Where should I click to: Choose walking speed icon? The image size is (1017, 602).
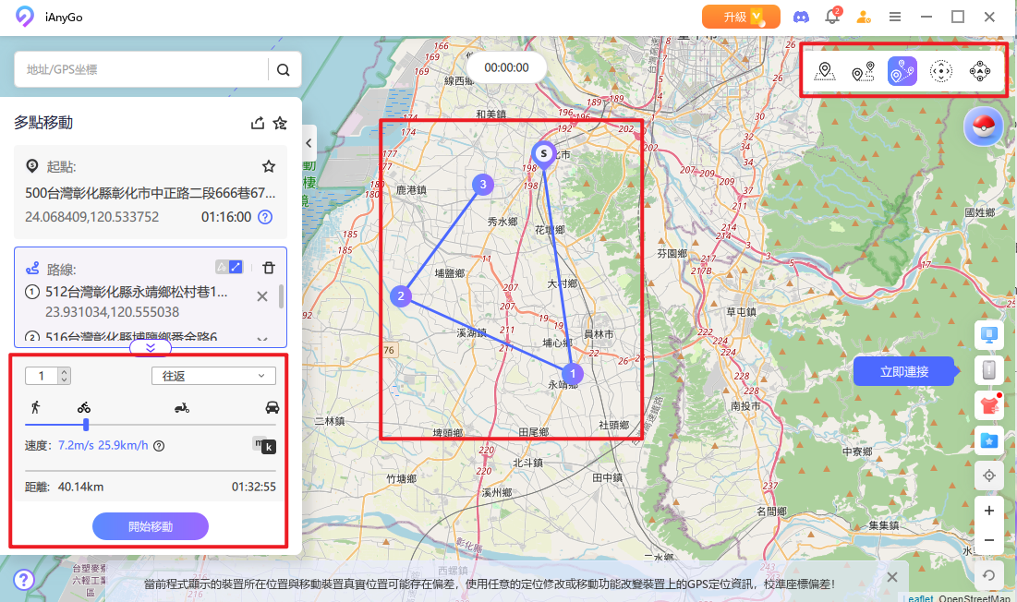pyautogui.click(x=36, y=407)
